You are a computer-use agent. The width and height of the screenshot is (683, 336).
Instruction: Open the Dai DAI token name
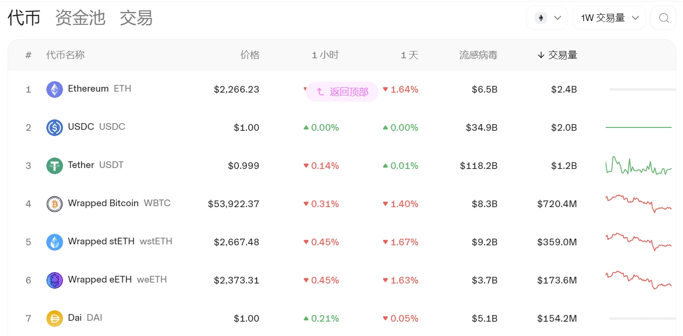click(x=85, y=317)
